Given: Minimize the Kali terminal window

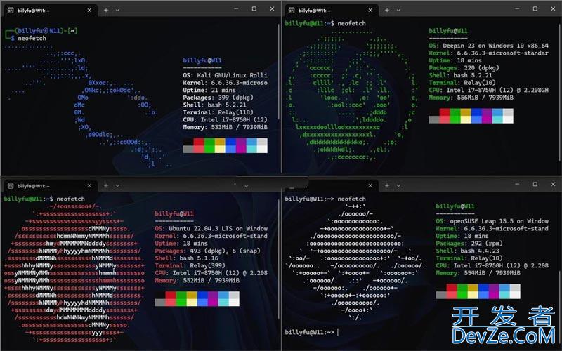Looking at the screenshot, I should click(236, 8).
